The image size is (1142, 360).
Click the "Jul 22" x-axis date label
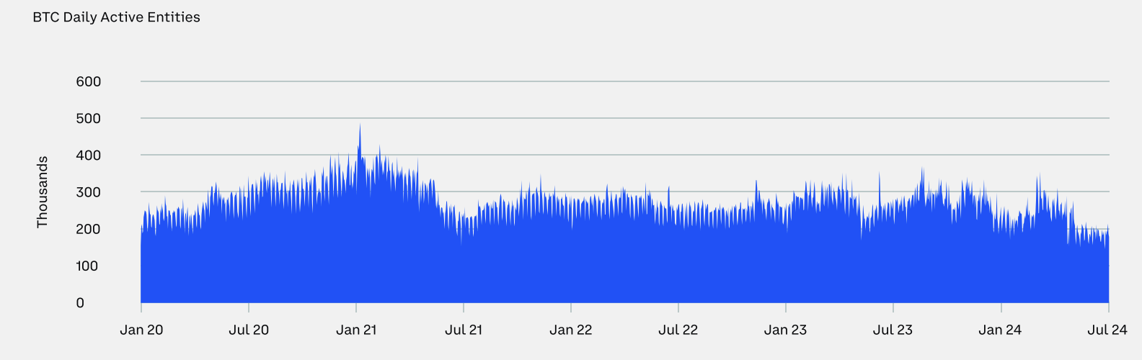click(x=678, y=330)
